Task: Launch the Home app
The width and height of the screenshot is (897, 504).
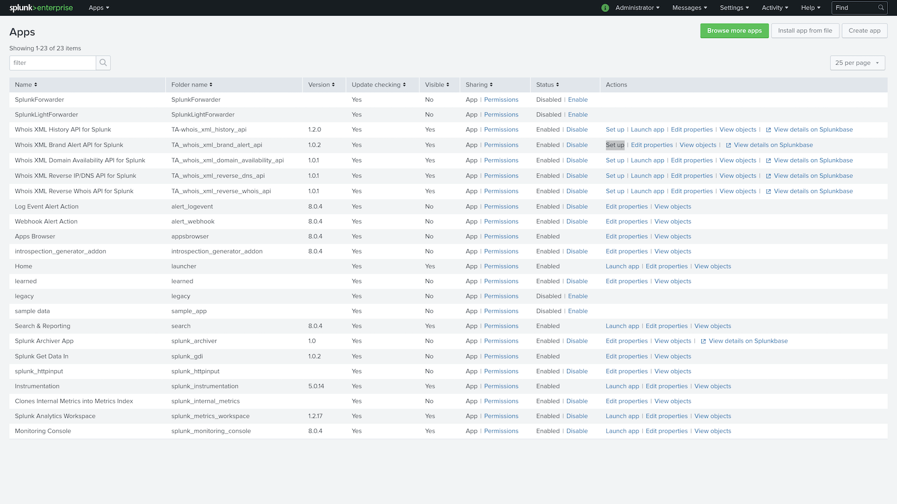Action: point(622,266)
